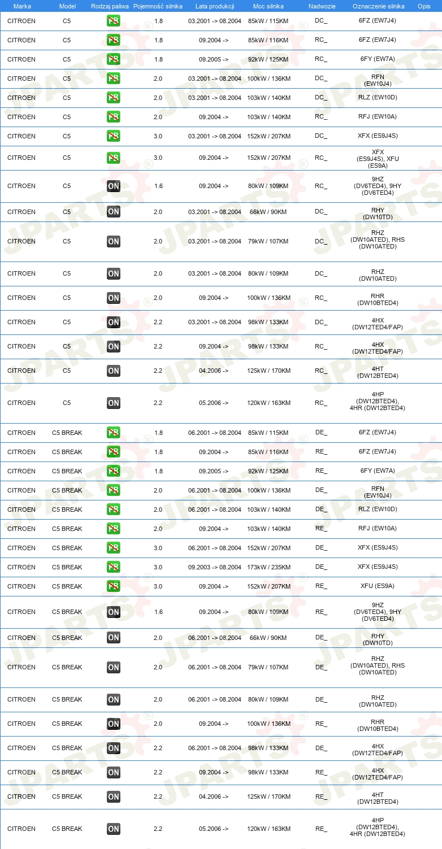Select the ON icon in the DC_ 79kW / 107KM row
The height and width of the screenshot is (849, 442).
coord(113,241)
